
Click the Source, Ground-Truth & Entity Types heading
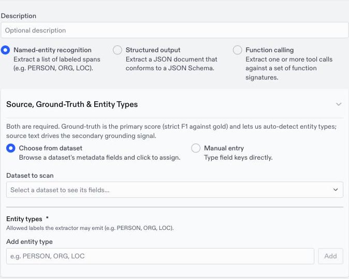[72, 104]
